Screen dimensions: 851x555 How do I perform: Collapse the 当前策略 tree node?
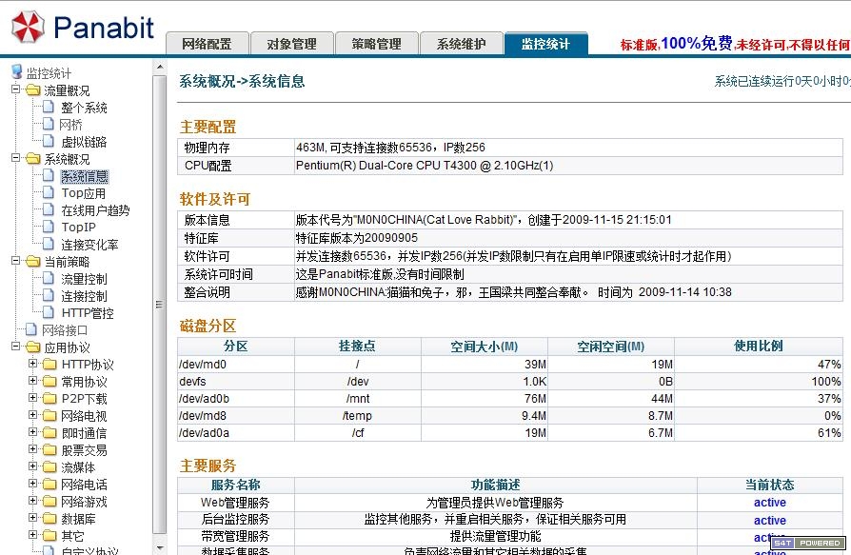click(16, 262)
